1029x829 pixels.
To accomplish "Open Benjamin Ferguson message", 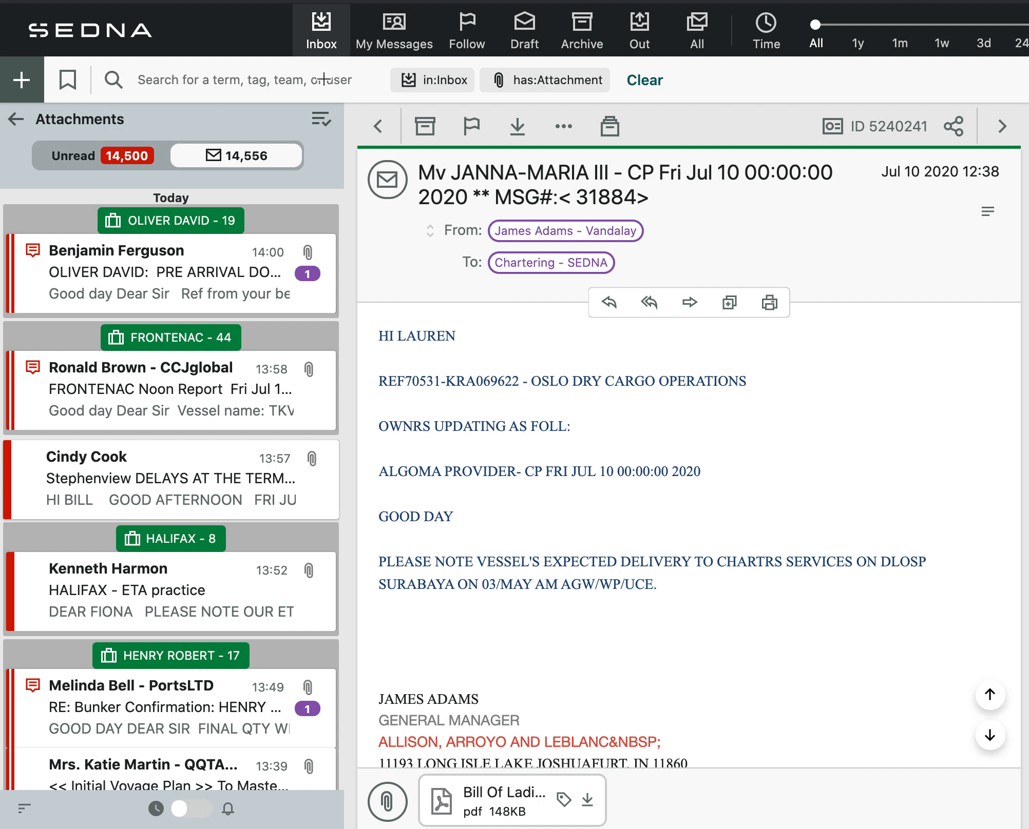I will pyautogui.click(x=172, y=273).
